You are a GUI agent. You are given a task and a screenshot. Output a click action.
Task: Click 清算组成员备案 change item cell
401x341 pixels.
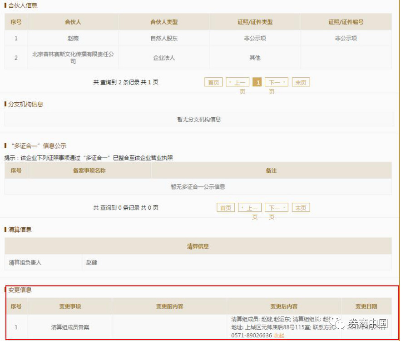pos(70,327)
